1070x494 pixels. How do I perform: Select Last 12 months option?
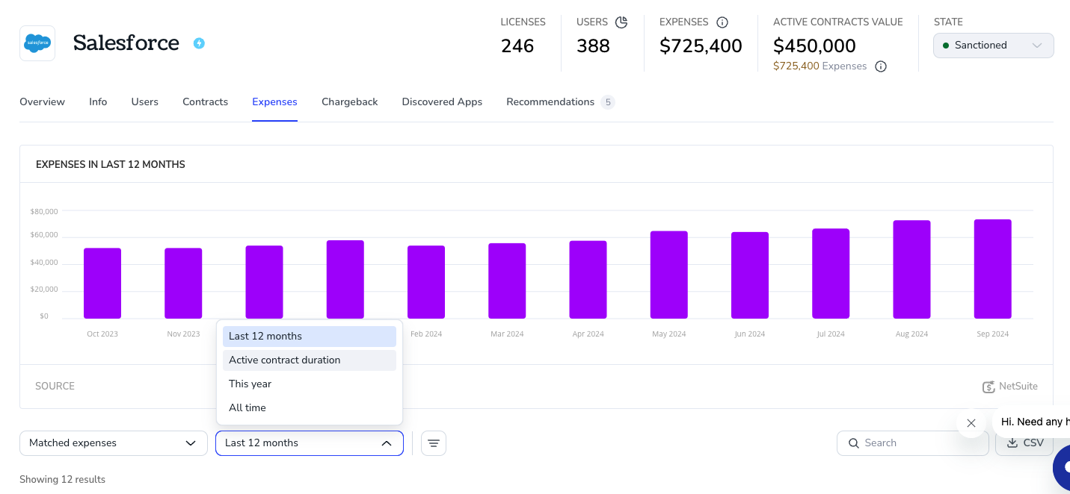tap(310, 337)
